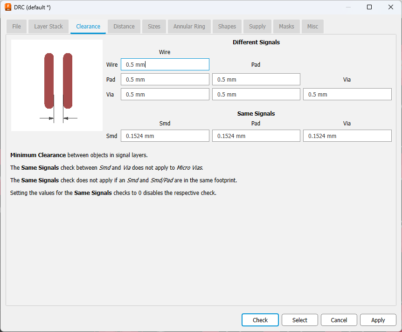
Task: Click the Cancel button
Action: 339,320
